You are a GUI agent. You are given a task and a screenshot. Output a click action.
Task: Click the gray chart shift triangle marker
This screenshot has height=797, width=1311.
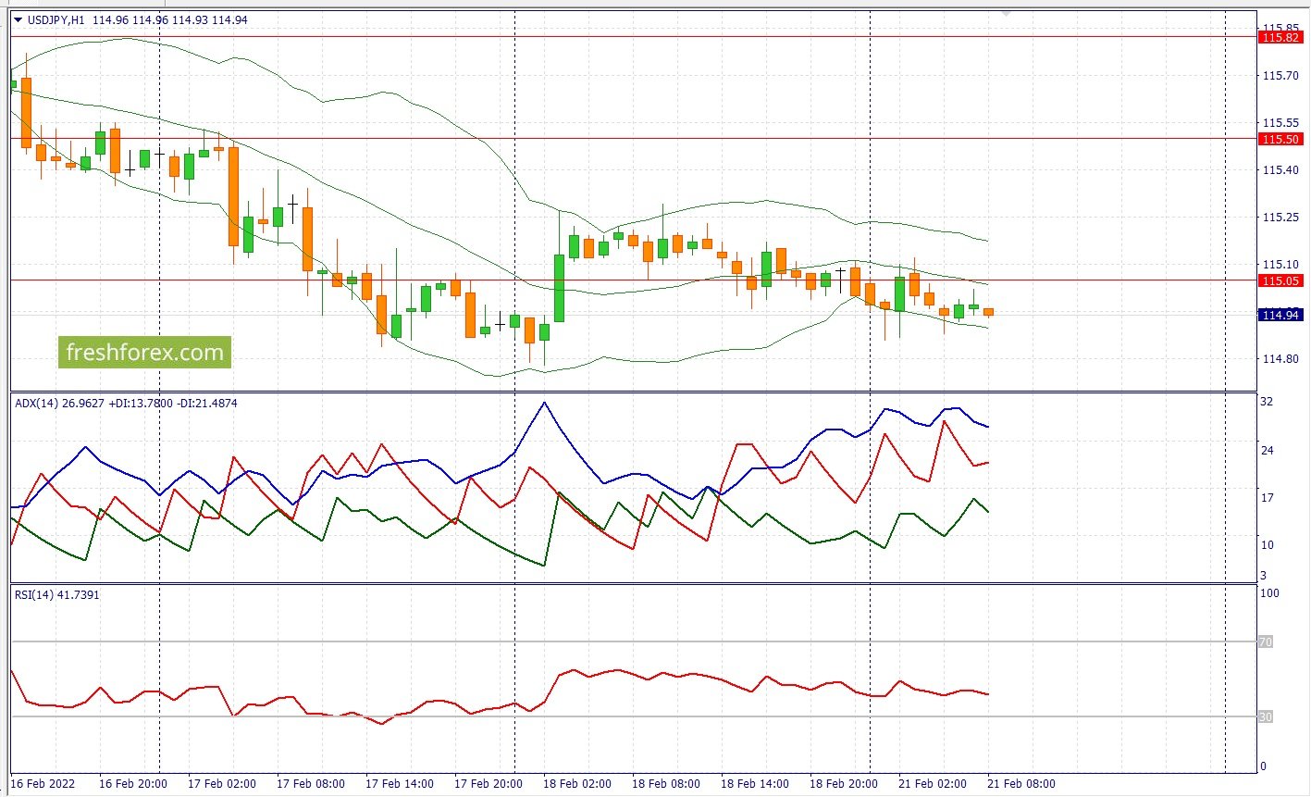tap(1007, 13)
